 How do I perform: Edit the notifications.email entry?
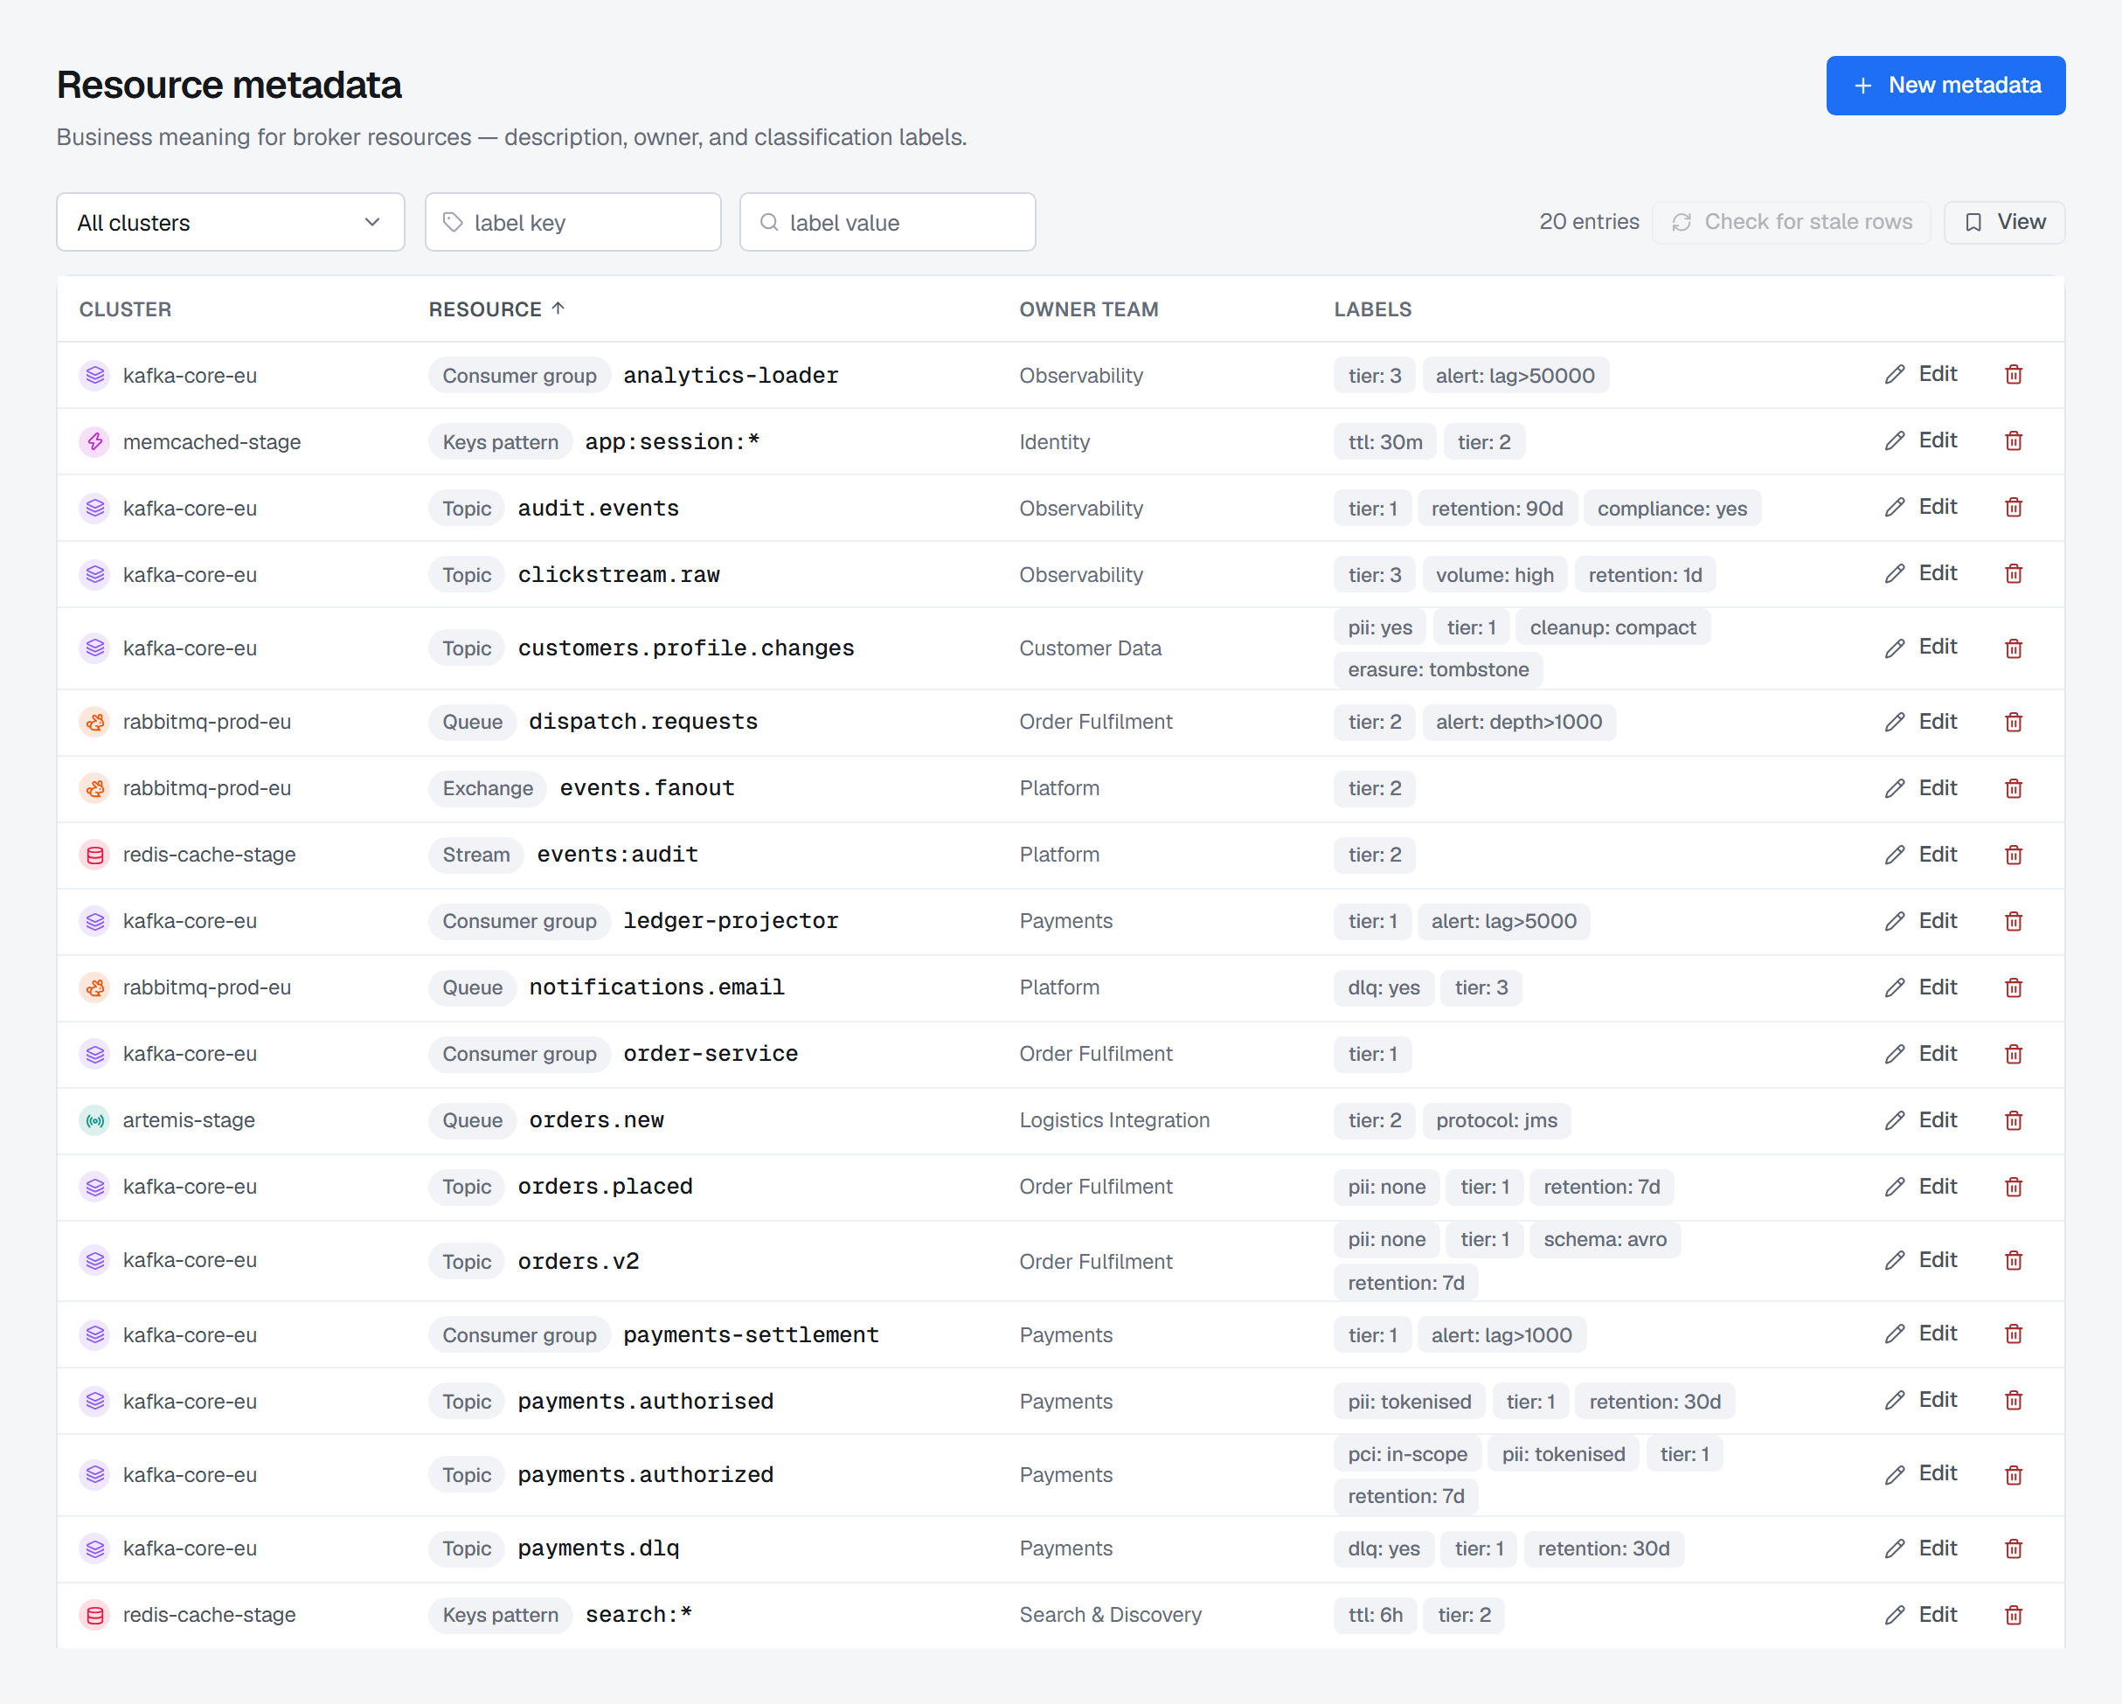[1920, 987]
